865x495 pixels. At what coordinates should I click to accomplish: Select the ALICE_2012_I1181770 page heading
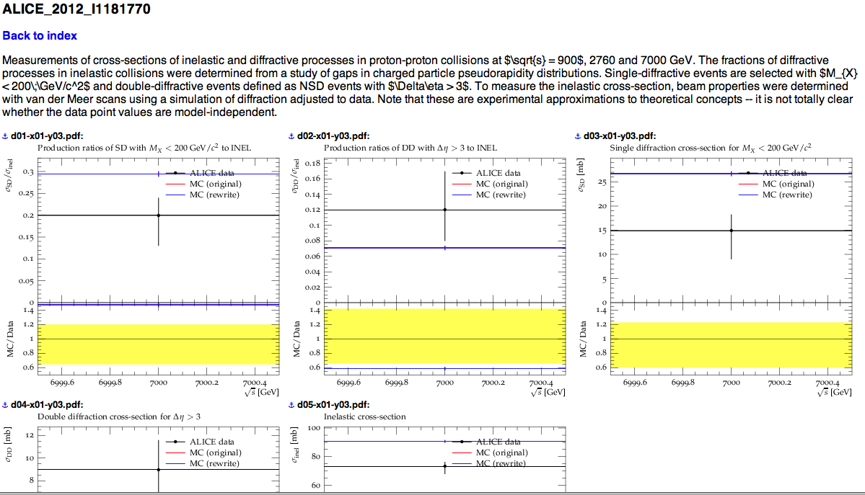(76, 9)
